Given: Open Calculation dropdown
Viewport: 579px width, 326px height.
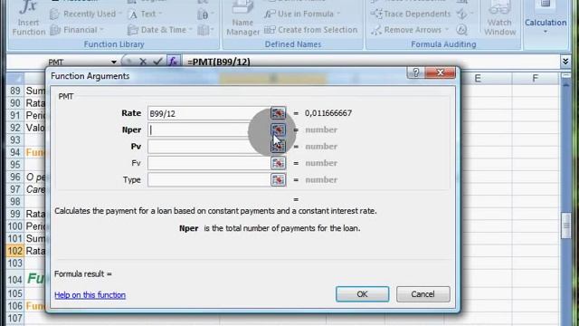Looking at the screenshot, I should [x=546, y=18].
